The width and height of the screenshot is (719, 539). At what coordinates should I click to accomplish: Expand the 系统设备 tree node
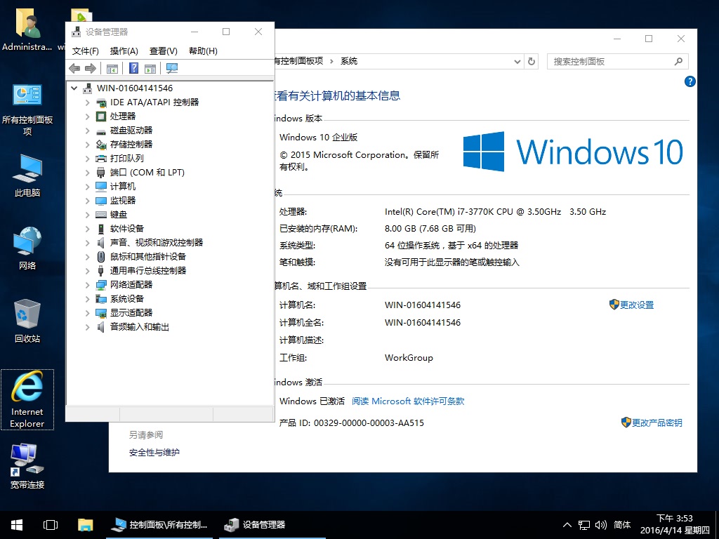(88, 299)
